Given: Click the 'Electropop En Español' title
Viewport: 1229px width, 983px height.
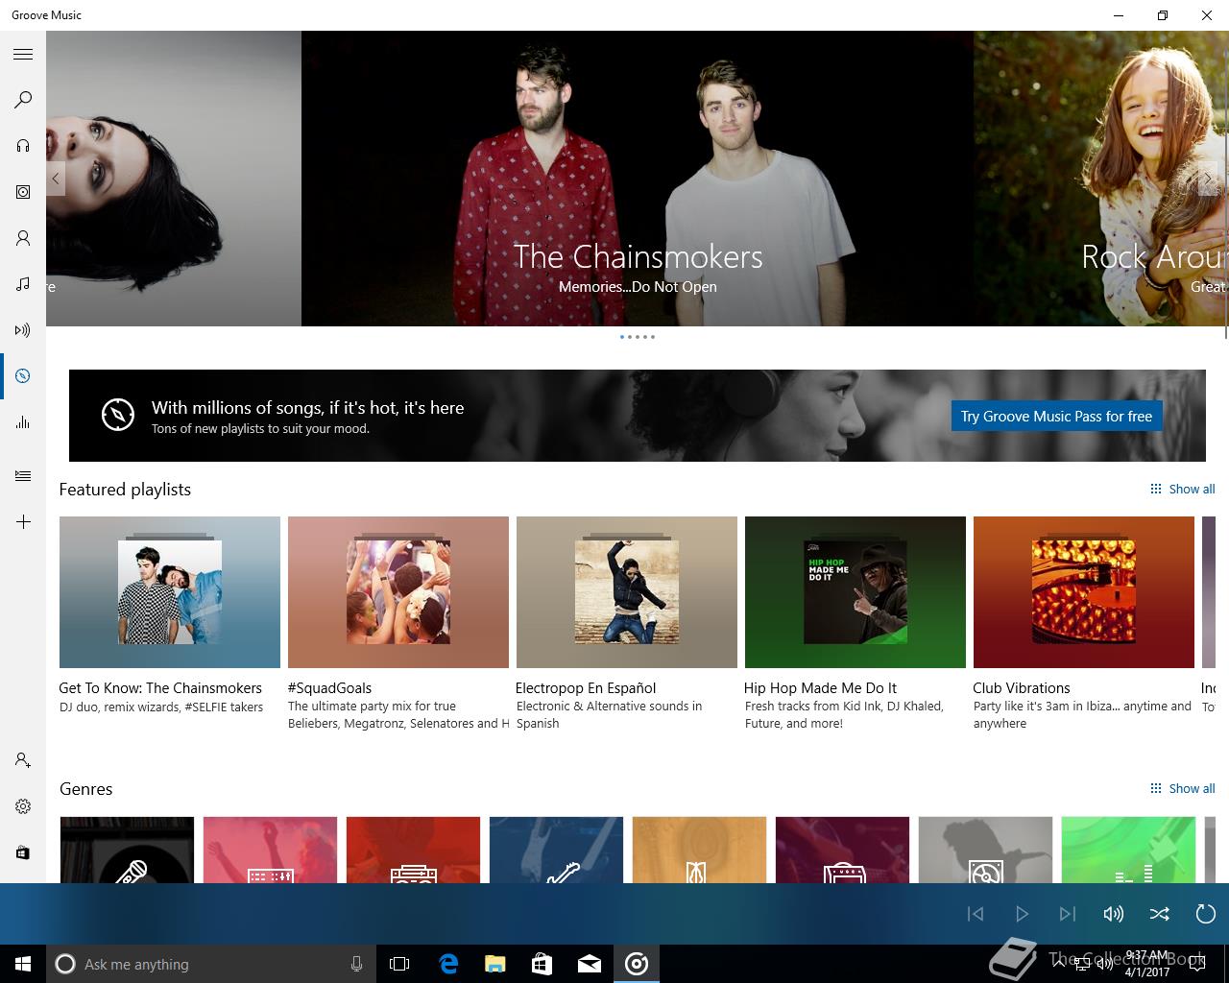Looking at the screenshot, I should click(x=586, y=687).
